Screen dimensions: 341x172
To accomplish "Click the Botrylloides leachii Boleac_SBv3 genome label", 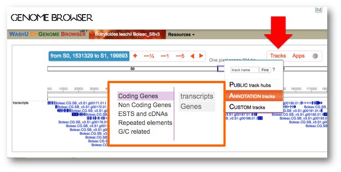I will pos(127,34).
